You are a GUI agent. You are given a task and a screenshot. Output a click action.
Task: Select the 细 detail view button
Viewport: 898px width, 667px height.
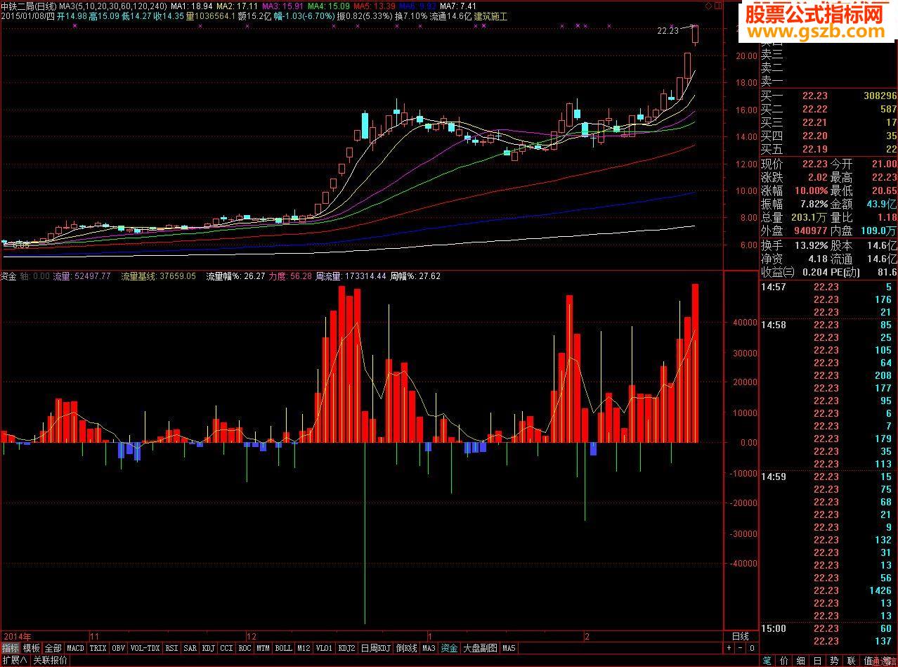point(800,661)
